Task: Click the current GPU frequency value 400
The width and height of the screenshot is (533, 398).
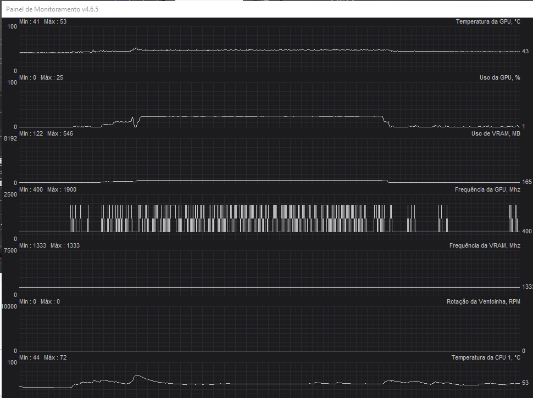Action: click(x=526, y=231)
